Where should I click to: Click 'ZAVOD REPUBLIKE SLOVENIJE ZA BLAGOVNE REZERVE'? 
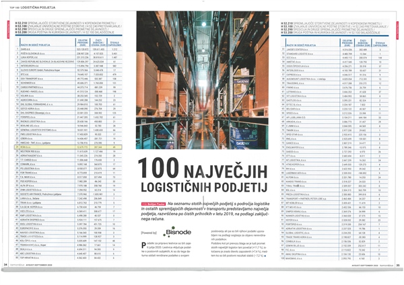[x=47, y=61]
